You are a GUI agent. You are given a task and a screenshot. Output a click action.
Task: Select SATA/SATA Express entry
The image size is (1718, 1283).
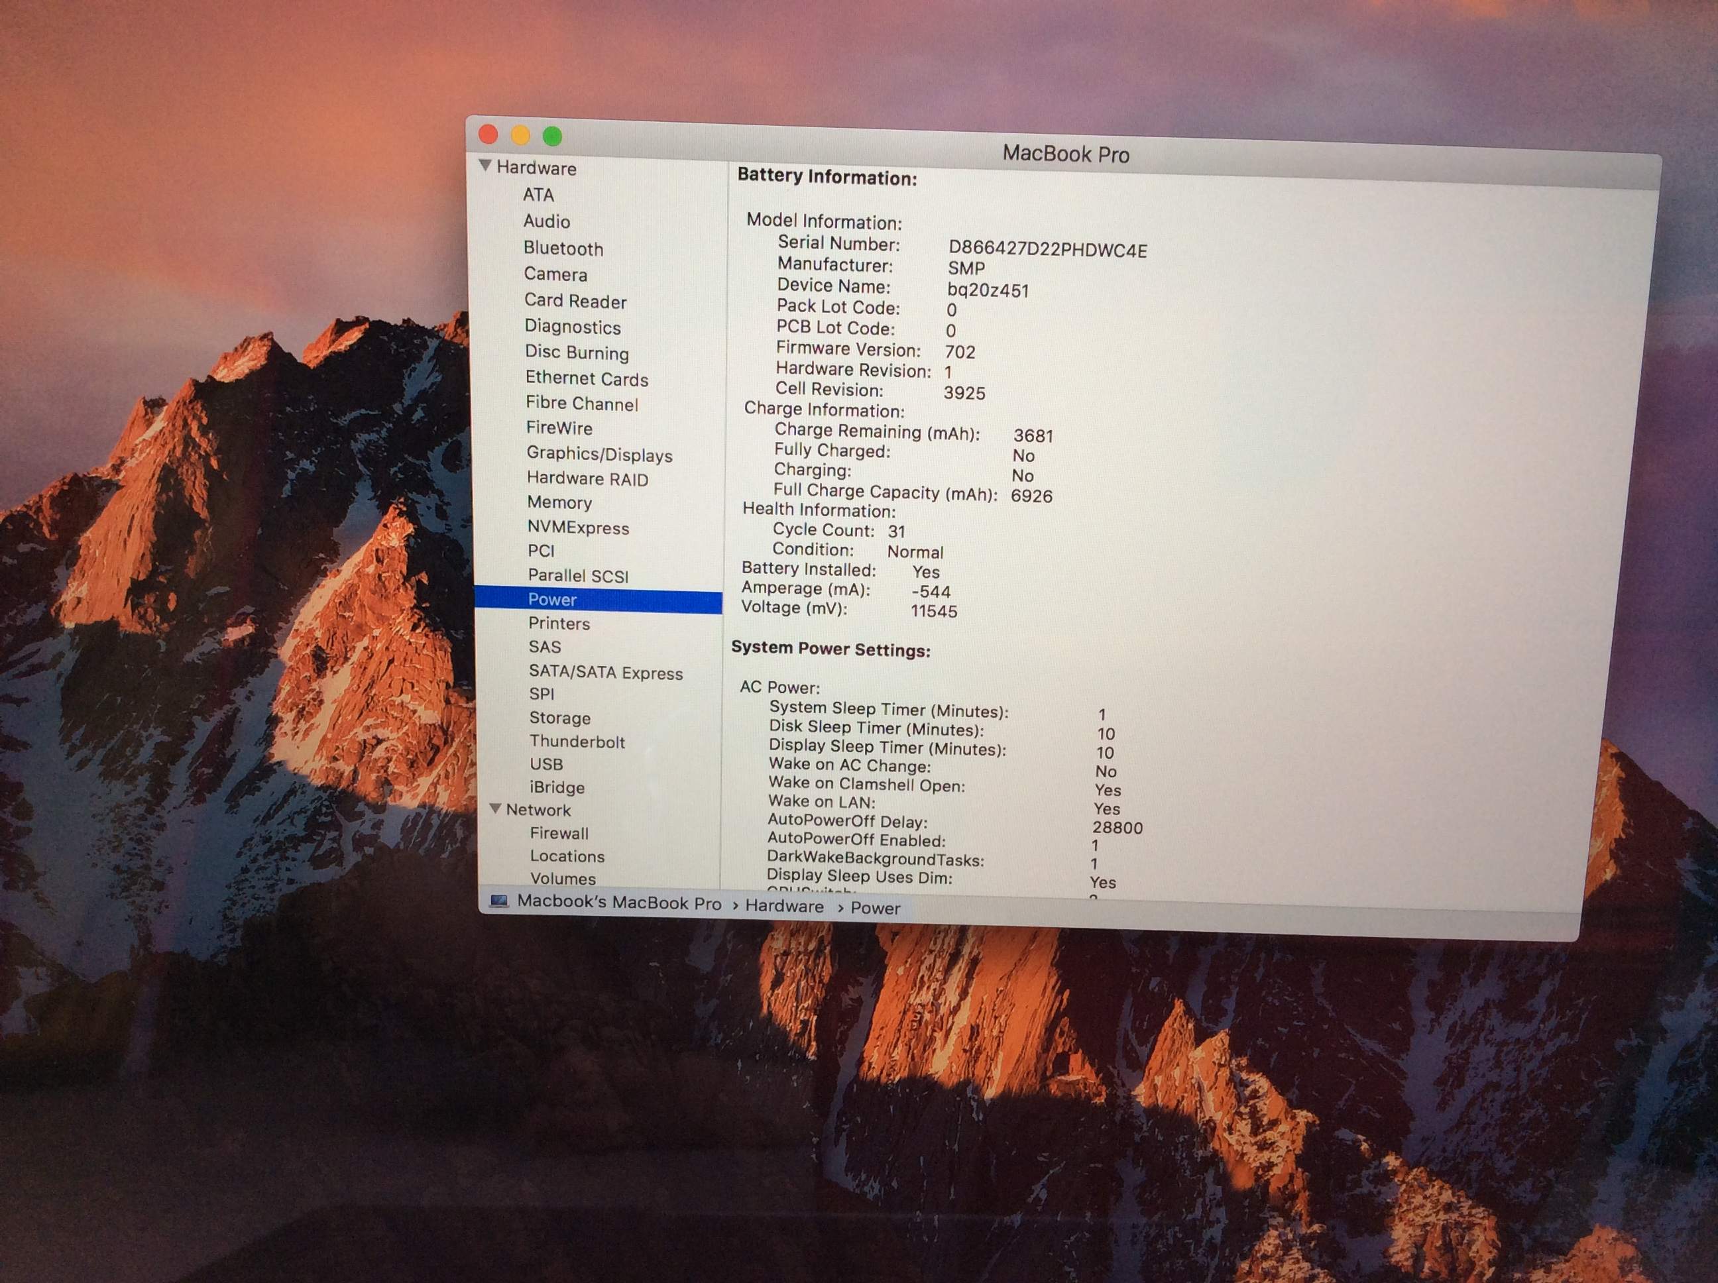pyautogui.click(x=606, y=673)
